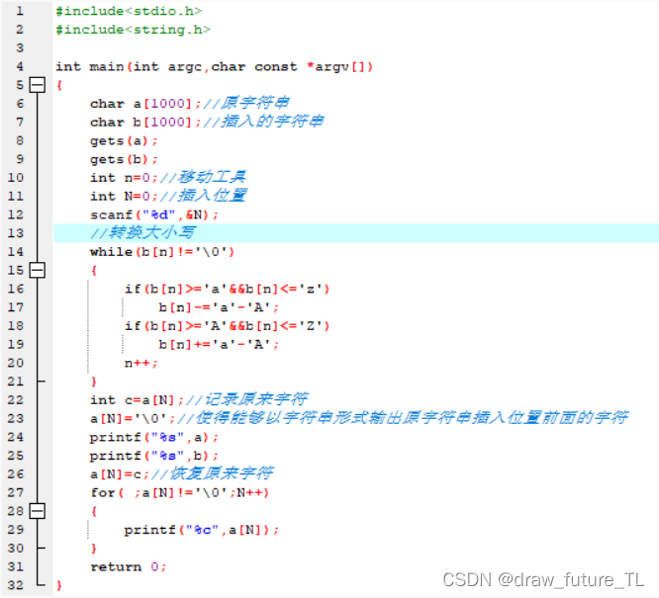
Task: Click the comment //插入的字符串
Action: [263, 122]
